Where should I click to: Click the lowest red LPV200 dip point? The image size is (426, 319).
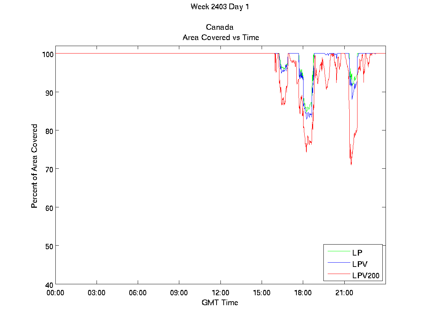tap(351, 164)
